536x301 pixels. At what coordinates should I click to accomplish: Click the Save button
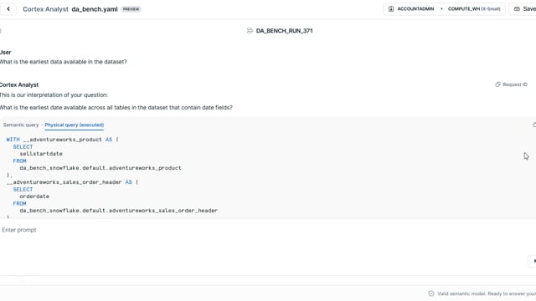(x=524, y=9)
